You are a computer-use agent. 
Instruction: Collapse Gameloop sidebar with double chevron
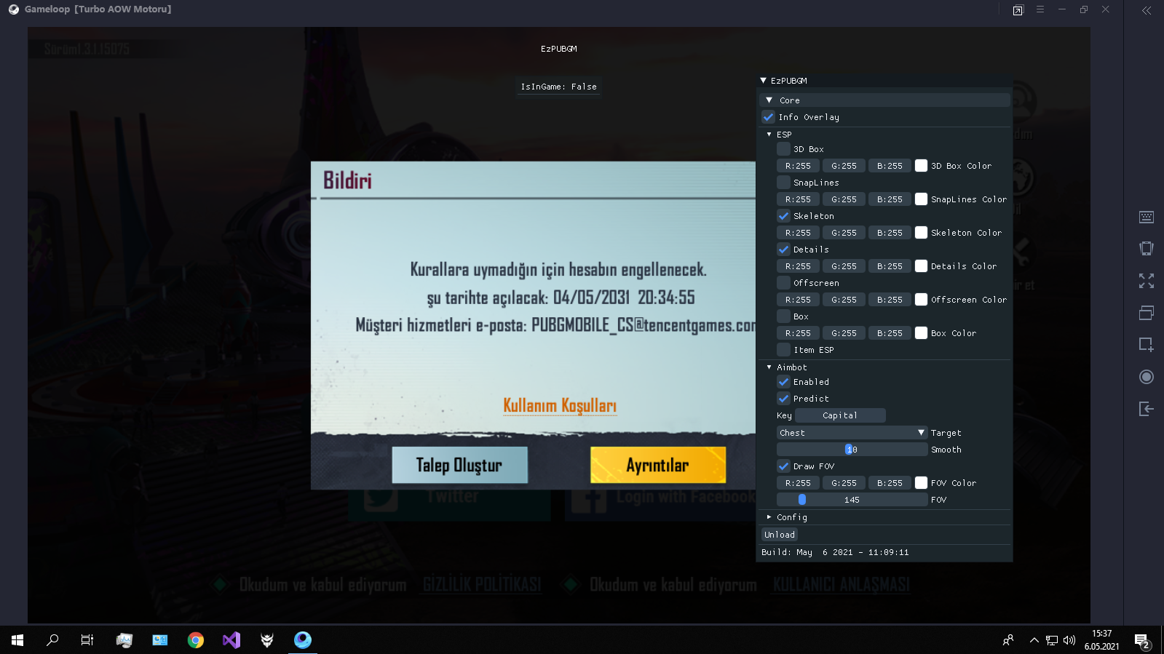tap(1147, 10)
